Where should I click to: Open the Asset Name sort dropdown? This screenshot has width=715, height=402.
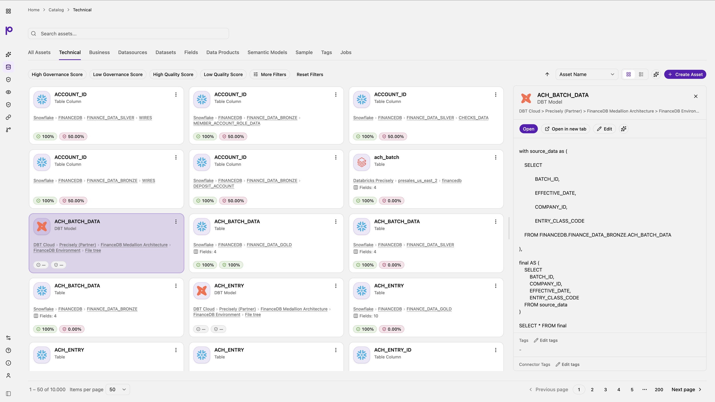pos(587,74)
